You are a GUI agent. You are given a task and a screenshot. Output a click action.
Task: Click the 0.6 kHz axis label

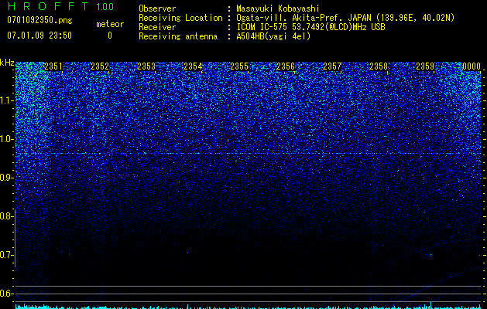tap(7, 294)
